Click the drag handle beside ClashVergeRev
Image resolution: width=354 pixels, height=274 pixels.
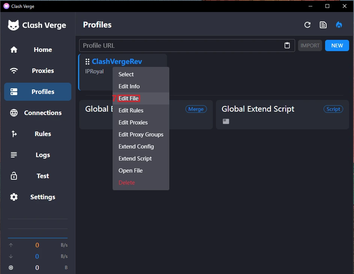pyautogui.click(x=87, y=62)
